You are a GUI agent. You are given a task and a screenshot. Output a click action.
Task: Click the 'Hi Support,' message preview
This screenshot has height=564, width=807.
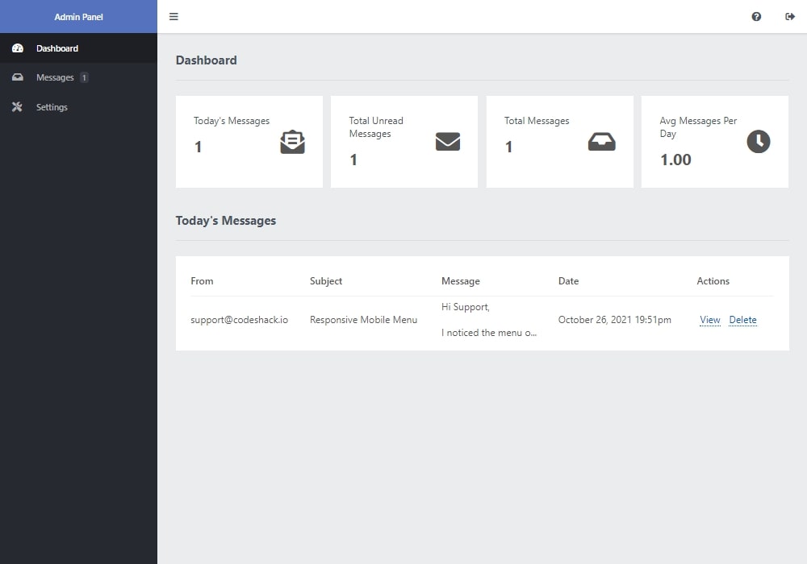(466, 307)
